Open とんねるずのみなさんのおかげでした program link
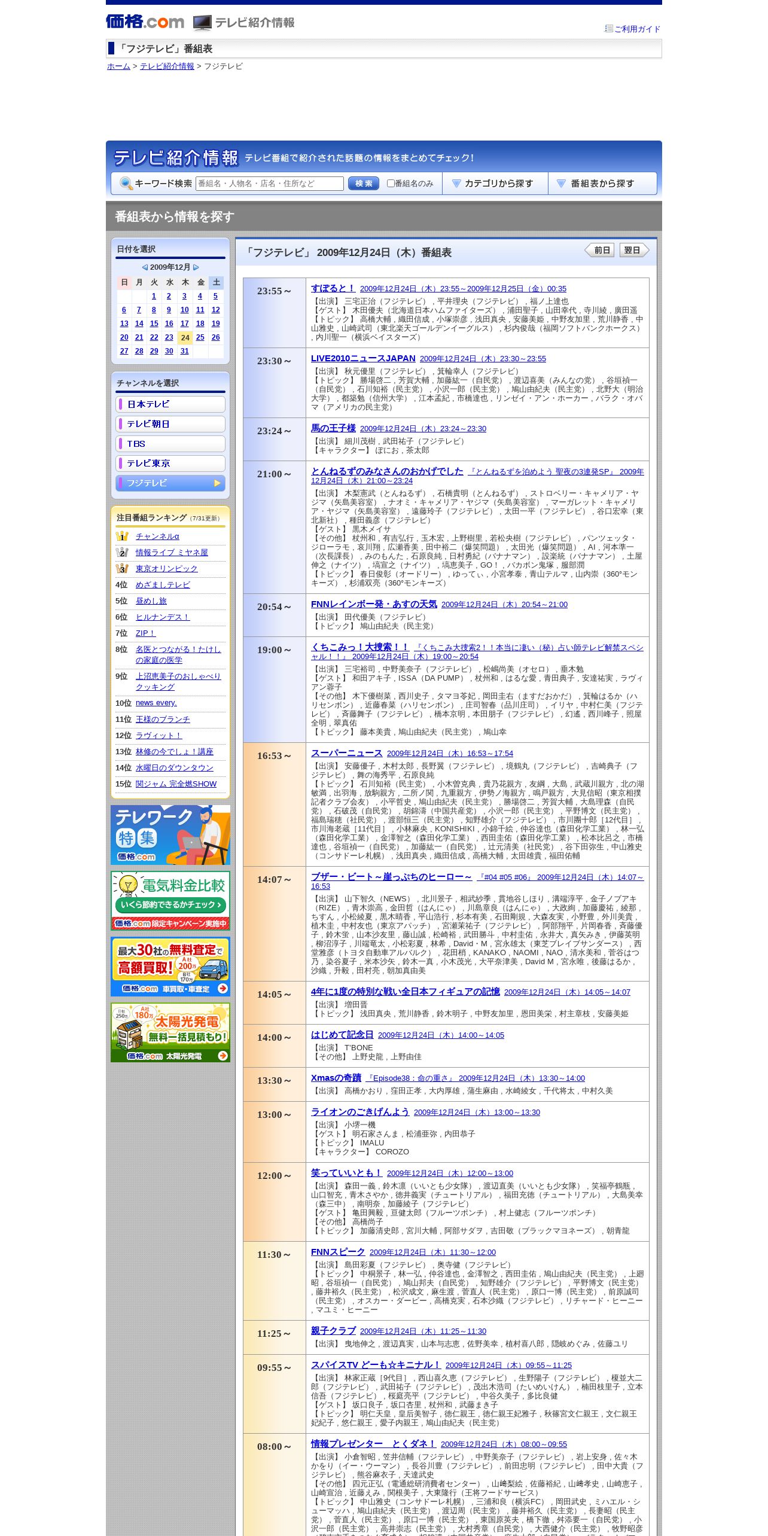 point(387,471)
